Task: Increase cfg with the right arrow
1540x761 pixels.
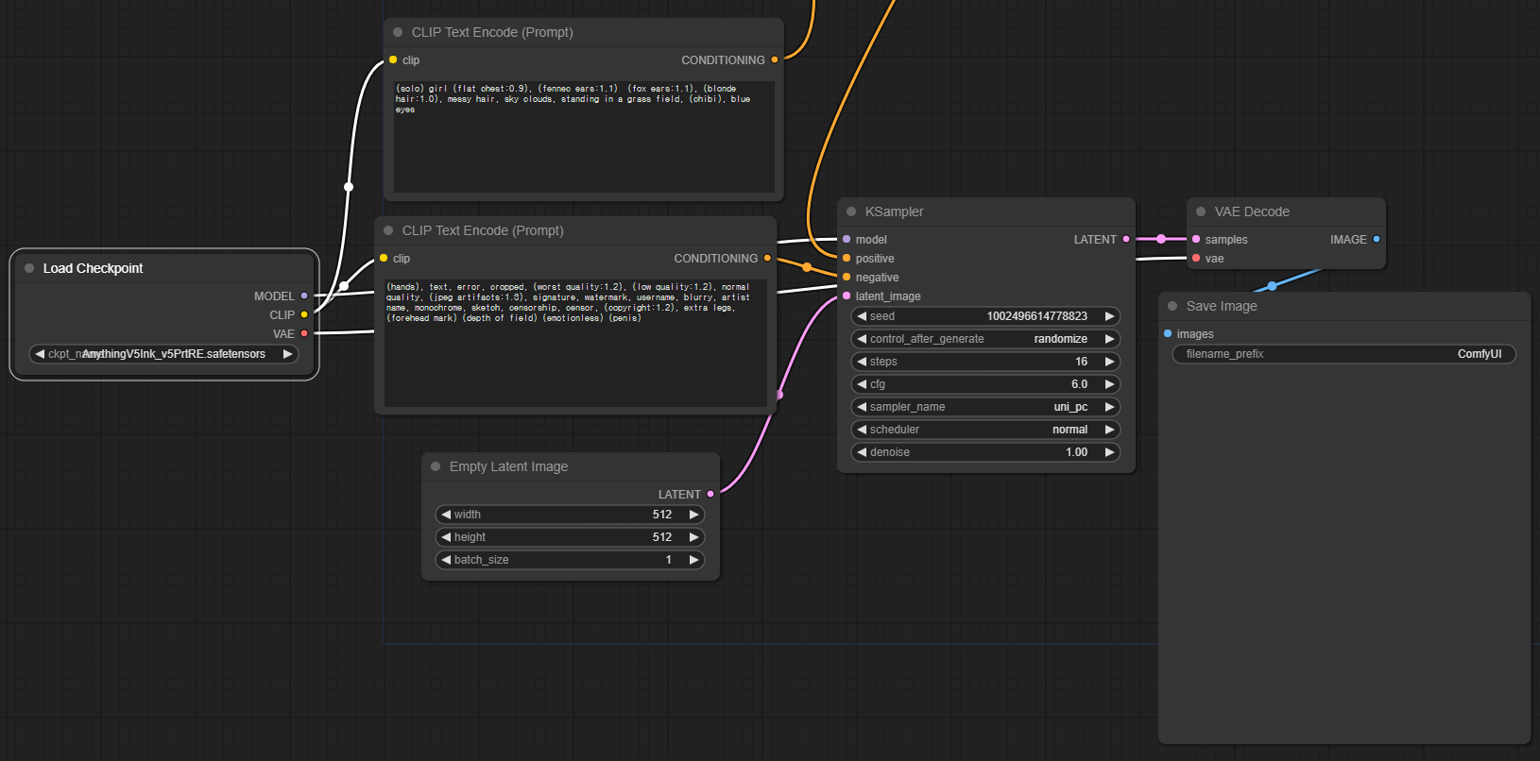Action: tap(1109, 384)
